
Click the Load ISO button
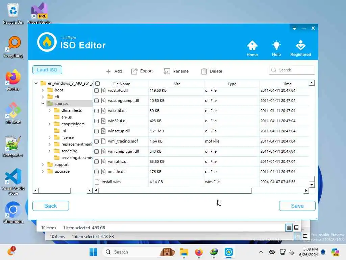click(47, 70)
